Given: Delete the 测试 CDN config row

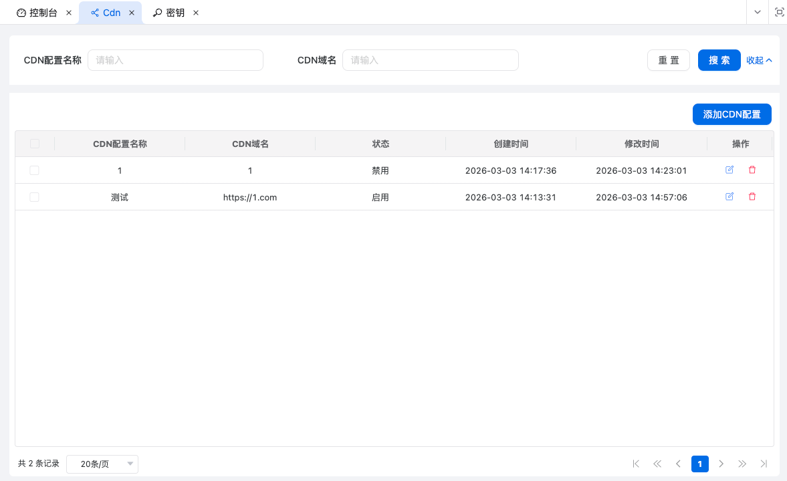Looking at the screenshot, I should pyautogui.click(x=752, y=196).
